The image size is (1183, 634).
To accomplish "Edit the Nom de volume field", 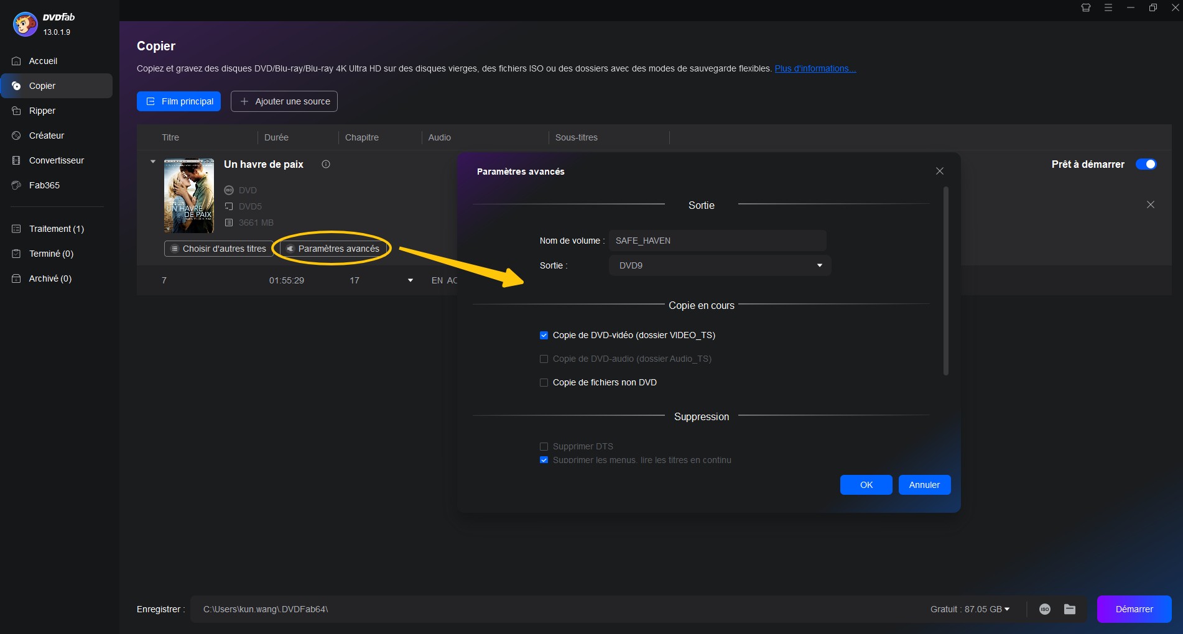I will click(717, 241).
